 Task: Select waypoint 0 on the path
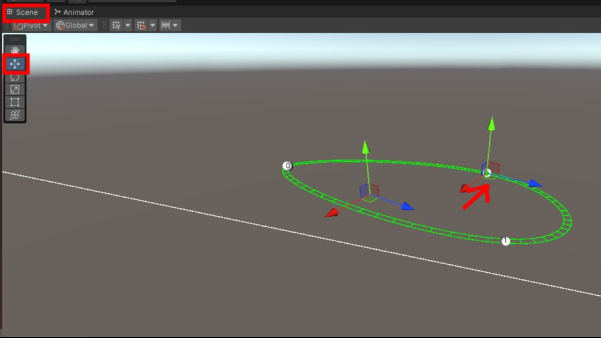[287, 166]
